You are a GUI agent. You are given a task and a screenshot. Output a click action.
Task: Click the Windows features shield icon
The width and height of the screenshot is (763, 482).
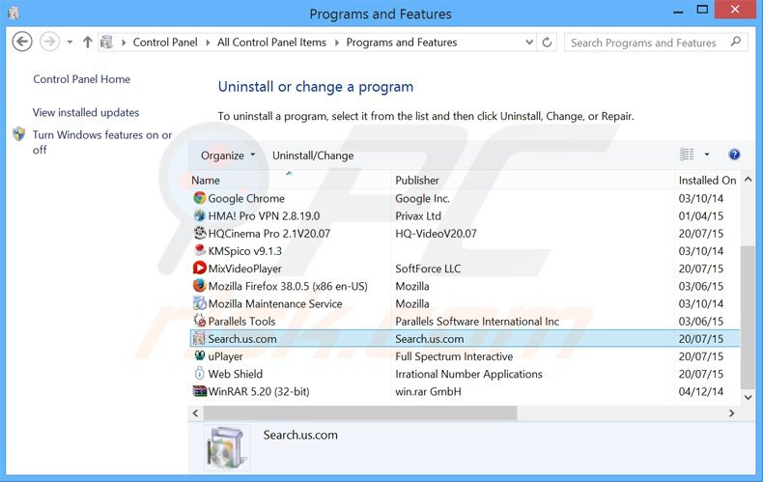coord(19,134)
